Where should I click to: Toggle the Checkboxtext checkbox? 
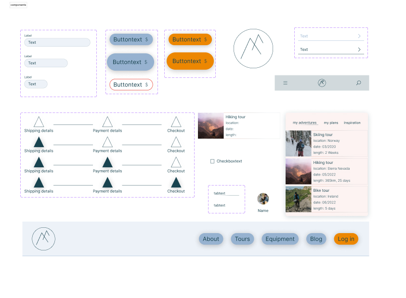click(212, 161)
